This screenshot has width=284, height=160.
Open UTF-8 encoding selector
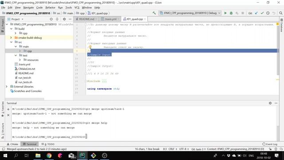pyautogui.click(x=184, y=149)
